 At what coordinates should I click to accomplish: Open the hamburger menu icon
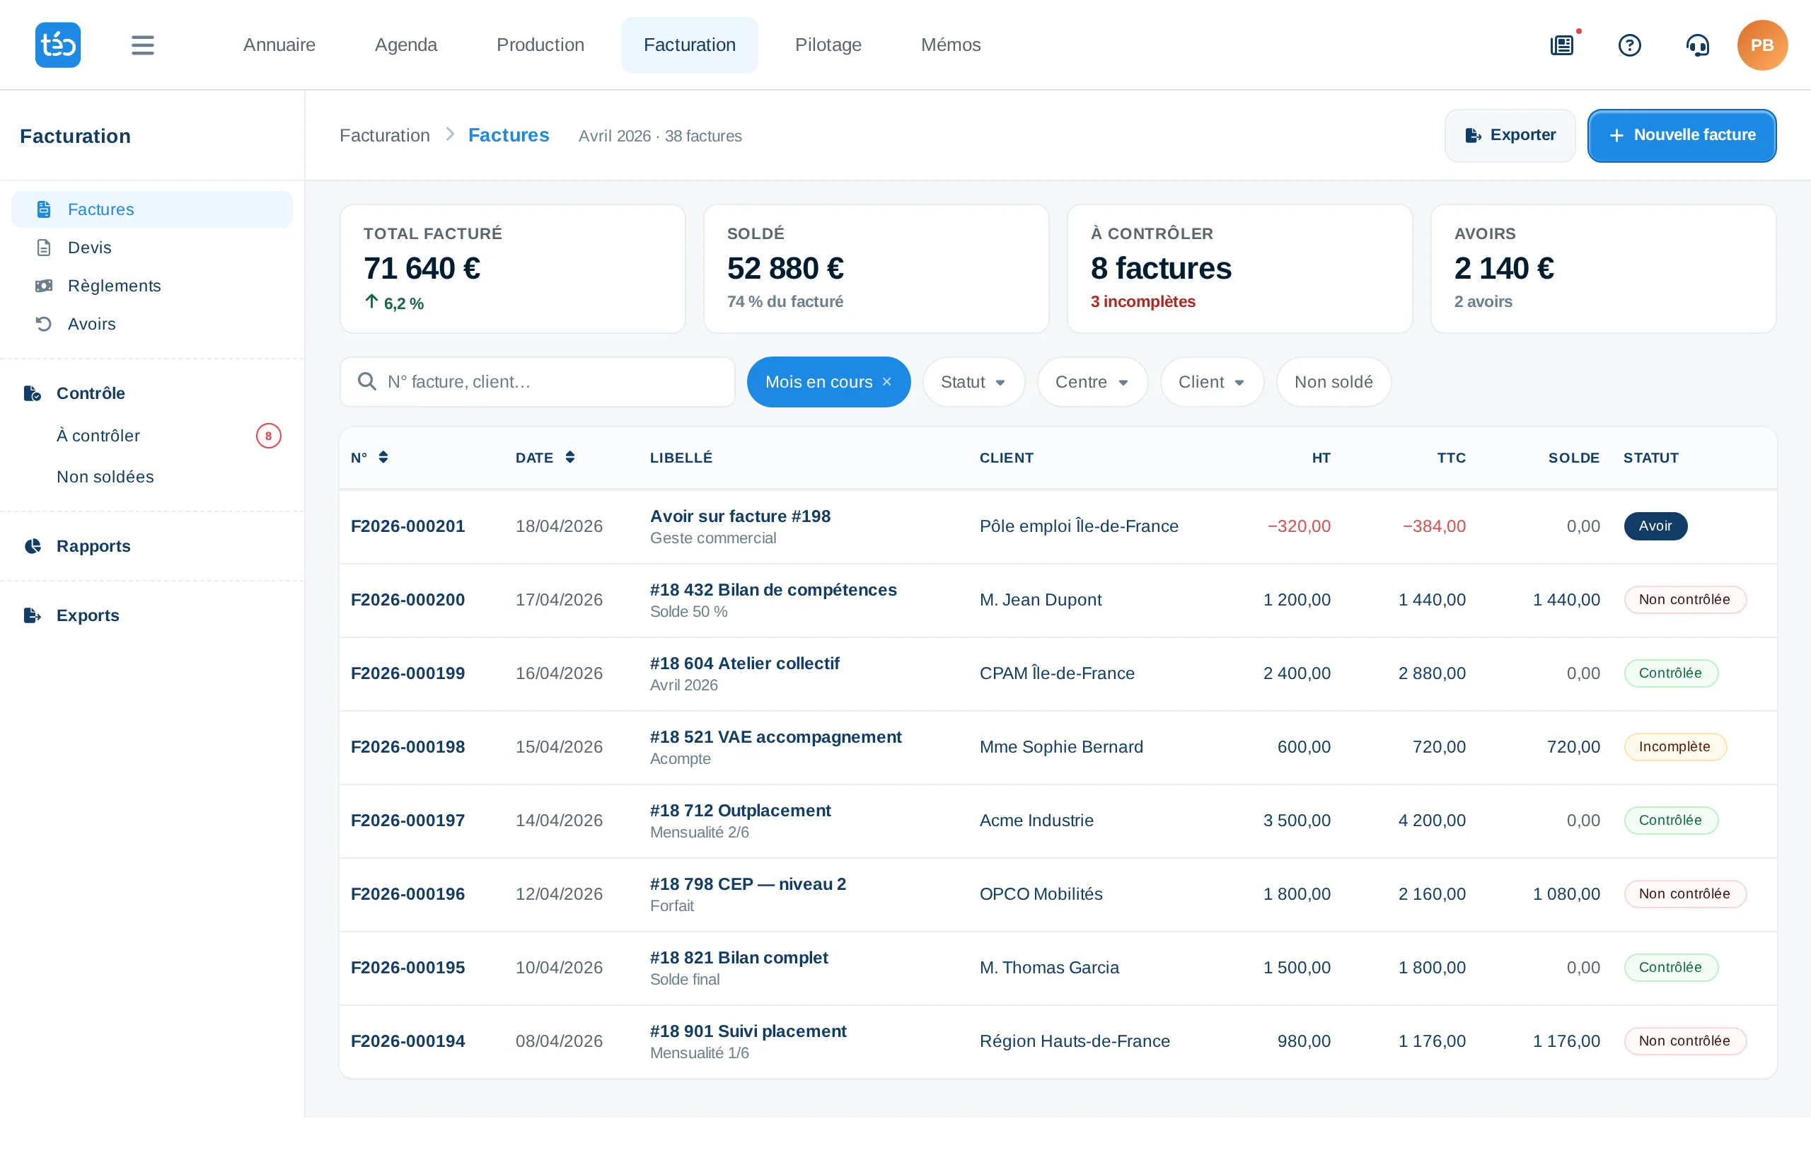[142, 45]
